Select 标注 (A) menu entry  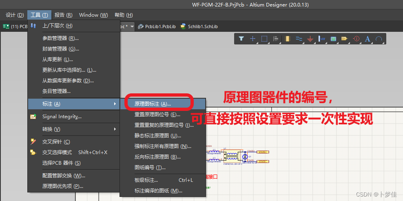pos(74,104)
